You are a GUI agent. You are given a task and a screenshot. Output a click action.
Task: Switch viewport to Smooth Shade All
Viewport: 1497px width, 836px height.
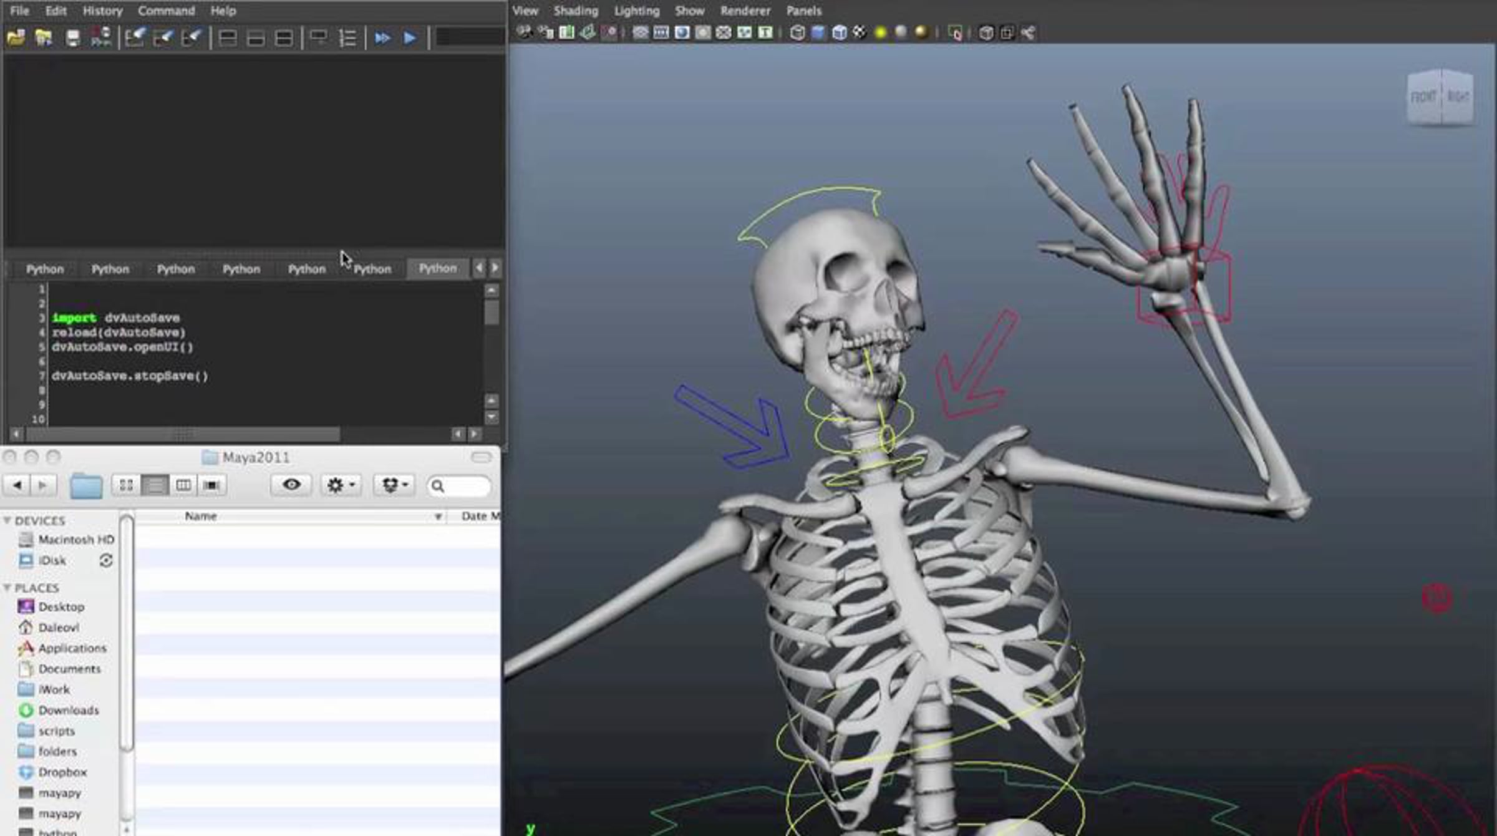coord(818,32)
